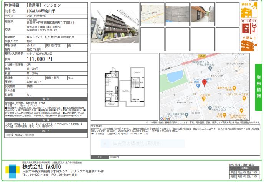Select the rent amount 111,000 円

40,59
